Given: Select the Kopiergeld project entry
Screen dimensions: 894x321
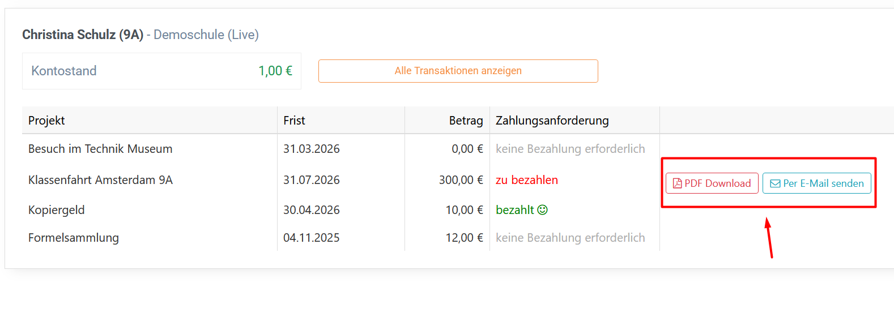Looking at the screenshot, I should pos(57,210).
